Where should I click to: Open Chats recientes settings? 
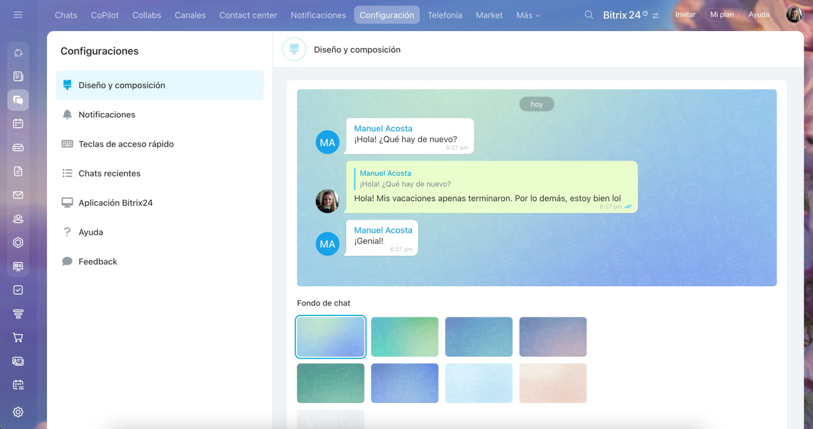point(159,173)
